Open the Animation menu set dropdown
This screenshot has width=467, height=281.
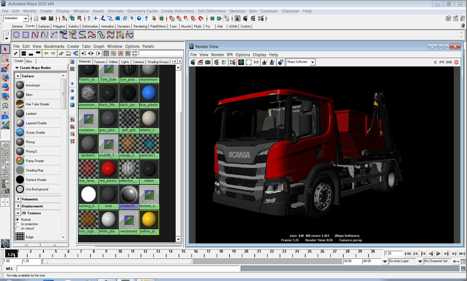pos(26,18)
